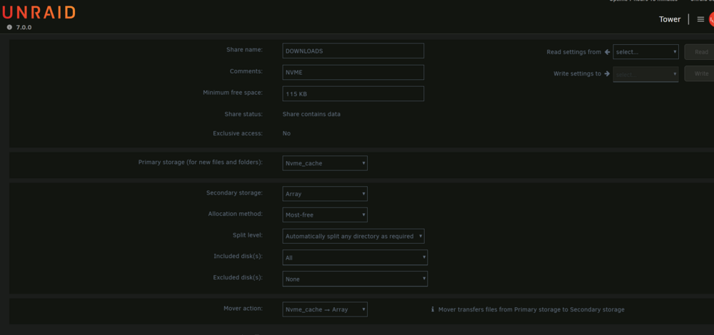This screenshot has height=335, width=714.
Task: Open the Read settings from dropdown
Action: tap(645, 52)
